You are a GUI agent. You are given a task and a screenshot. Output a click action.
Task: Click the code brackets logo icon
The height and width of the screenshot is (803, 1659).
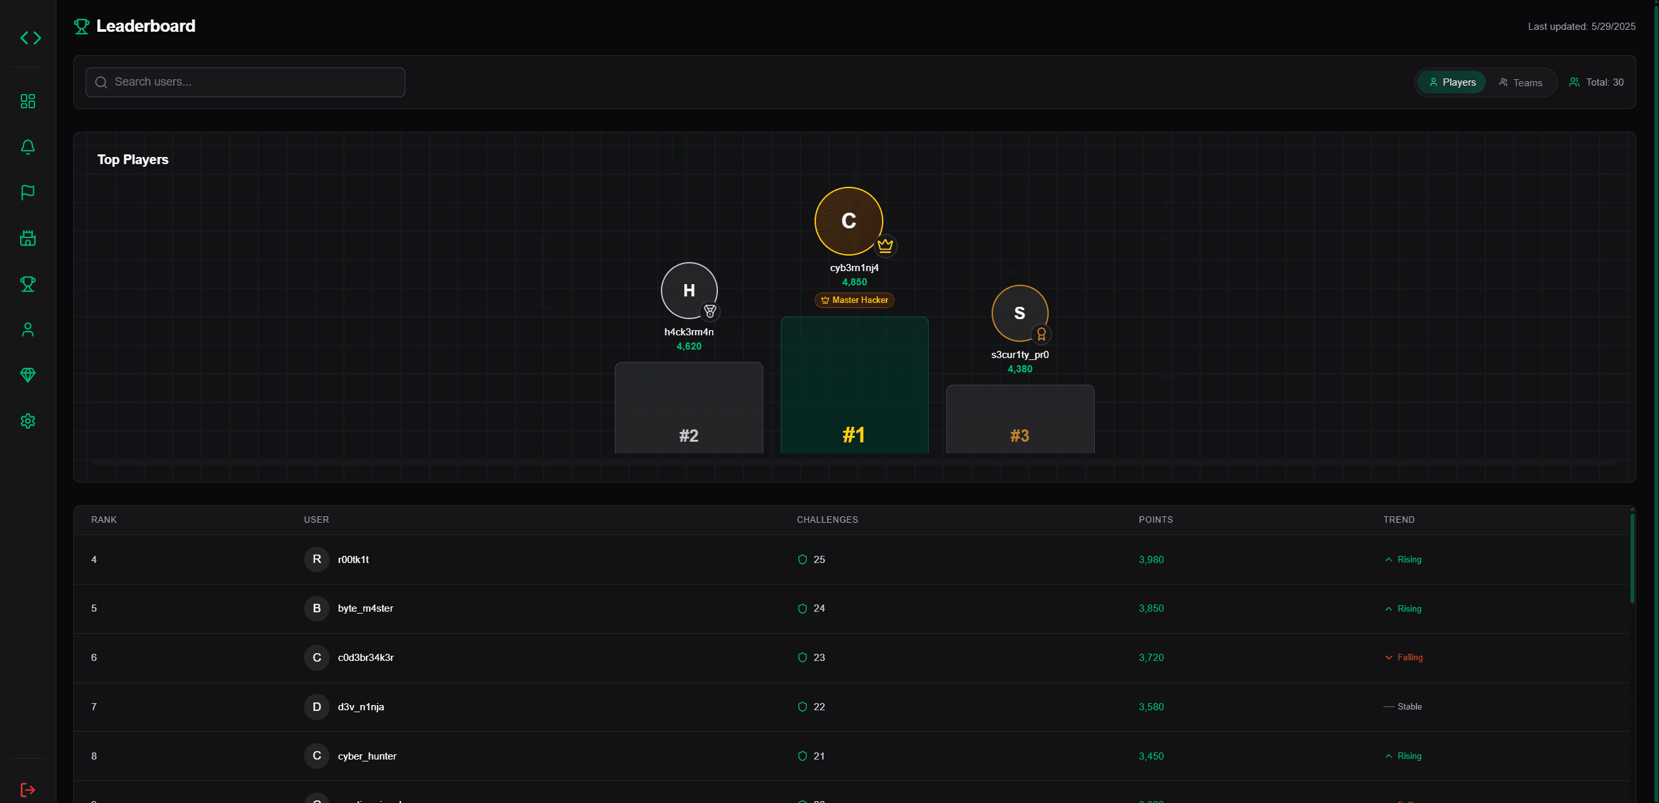tap(30, 38)
